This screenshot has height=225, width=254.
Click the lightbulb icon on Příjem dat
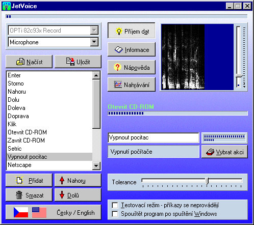(119, 31)
